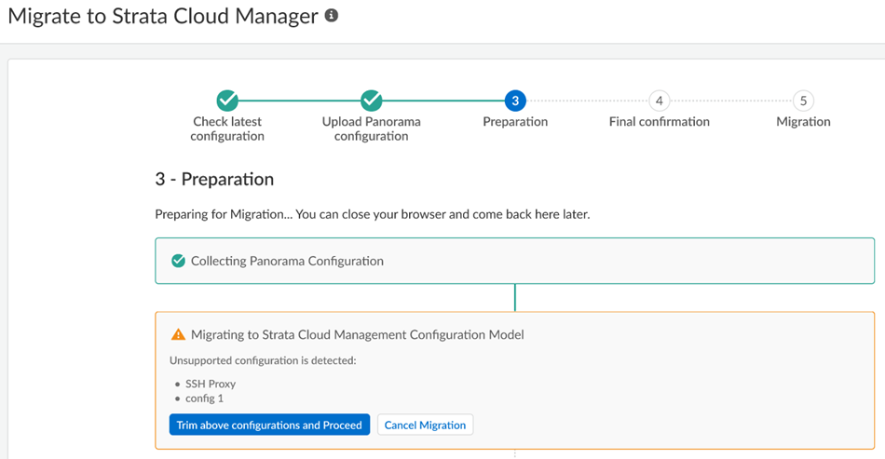
Task: Click the orange warning triangle icon
Action: pyautogui.click(x=178, y=334)
